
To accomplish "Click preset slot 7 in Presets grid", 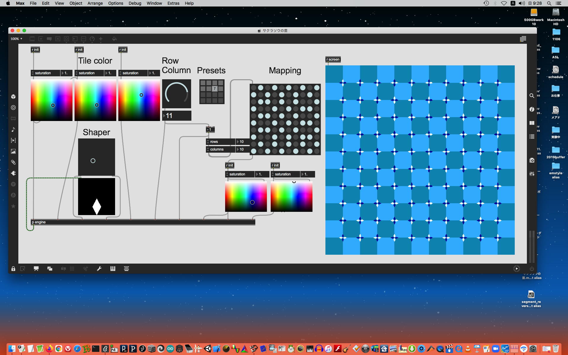I will pos(215,89).
